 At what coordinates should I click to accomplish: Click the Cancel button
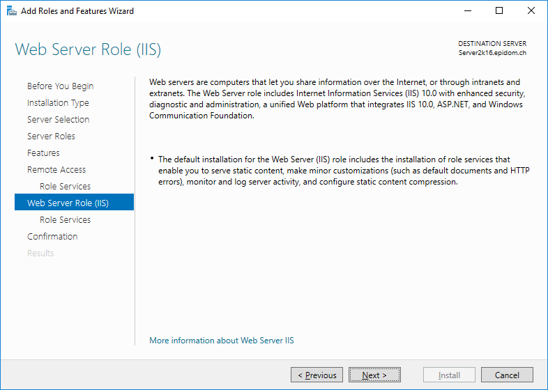point(507,375)
